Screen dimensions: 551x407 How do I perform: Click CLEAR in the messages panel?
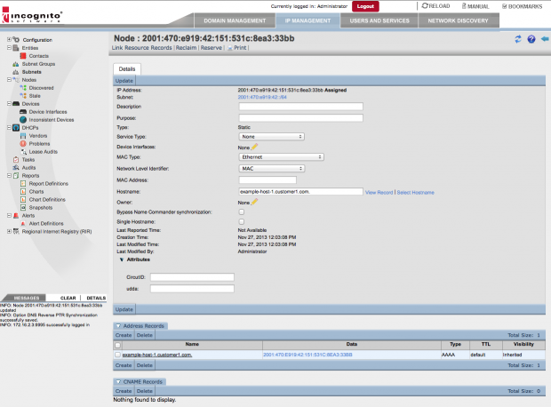[x=68, y=298]
